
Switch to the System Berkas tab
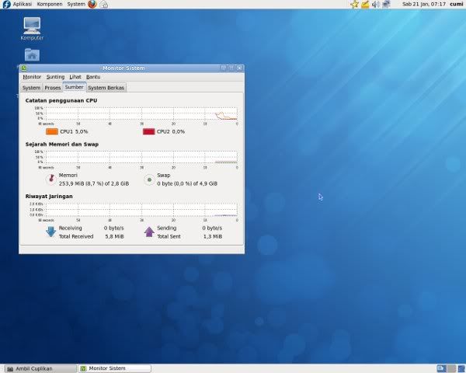106,88
